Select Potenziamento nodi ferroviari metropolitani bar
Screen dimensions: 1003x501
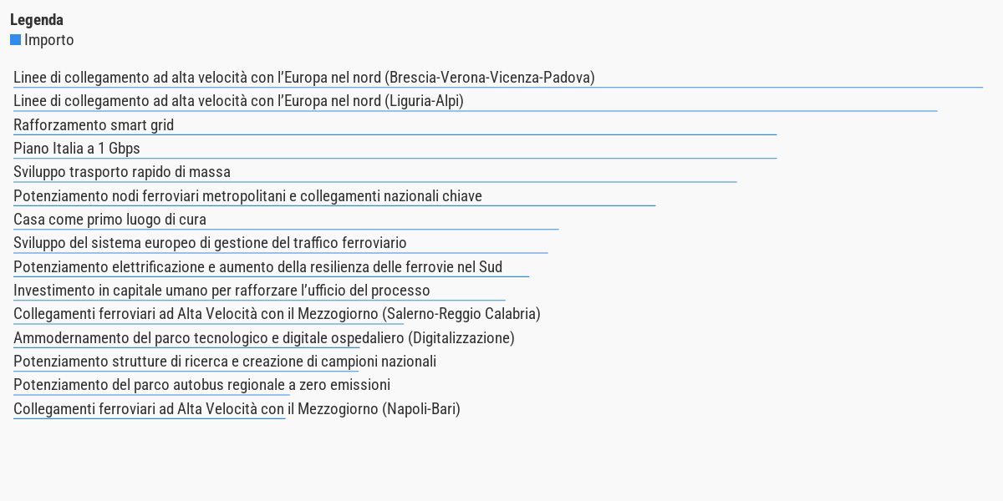[334, 196]
